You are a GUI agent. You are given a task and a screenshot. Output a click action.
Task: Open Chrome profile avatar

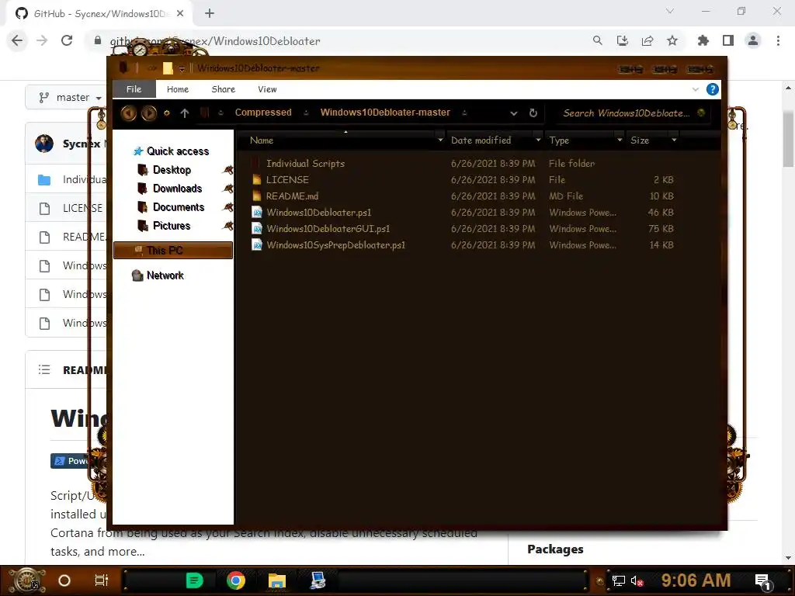click(x=753, y=40)
